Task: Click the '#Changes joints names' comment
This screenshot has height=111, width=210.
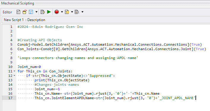Action: click(57, 85)
